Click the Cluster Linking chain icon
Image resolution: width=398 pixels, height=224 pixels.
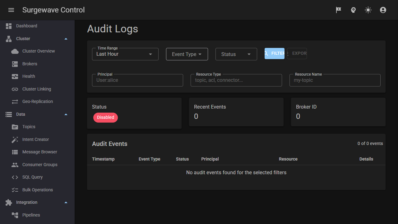click(15, 89)
